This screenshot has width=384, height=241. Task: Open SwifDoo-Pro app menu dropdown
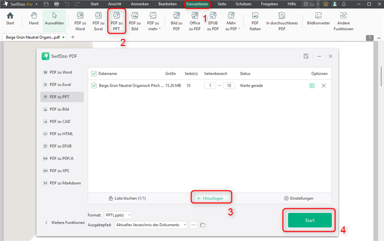[36, 4]
